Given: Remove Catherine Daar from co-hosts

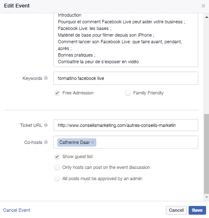Looking at the screenshot, I should coord(93,142).
